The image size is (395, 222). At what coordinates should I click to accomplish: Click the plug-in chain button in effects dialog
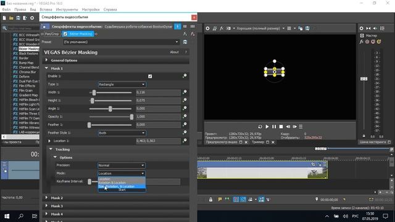185,34
